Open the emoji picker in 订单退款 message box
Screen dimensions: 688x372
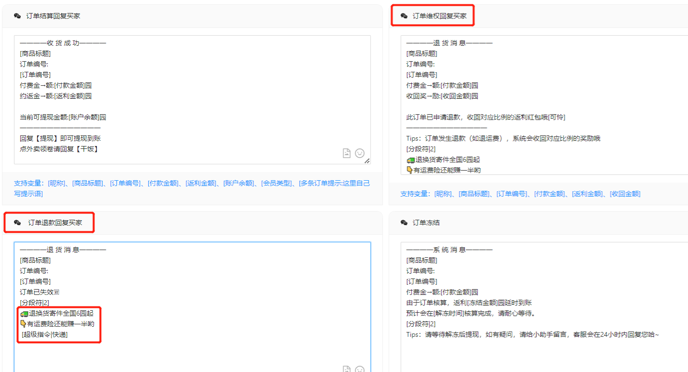(x=360, y=369)
